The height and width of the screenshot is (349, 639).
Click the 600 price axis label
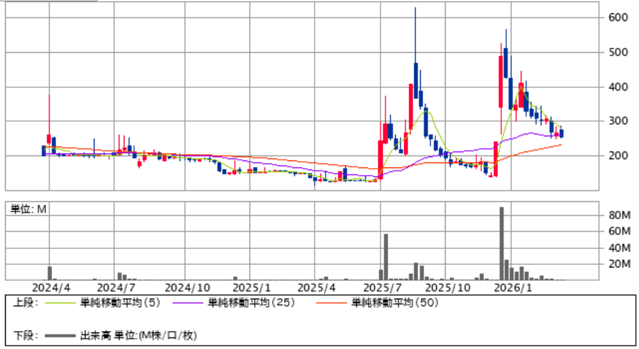[x=615, y=18]
